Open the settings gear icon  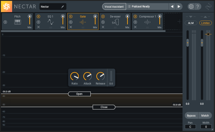[191, 6]
